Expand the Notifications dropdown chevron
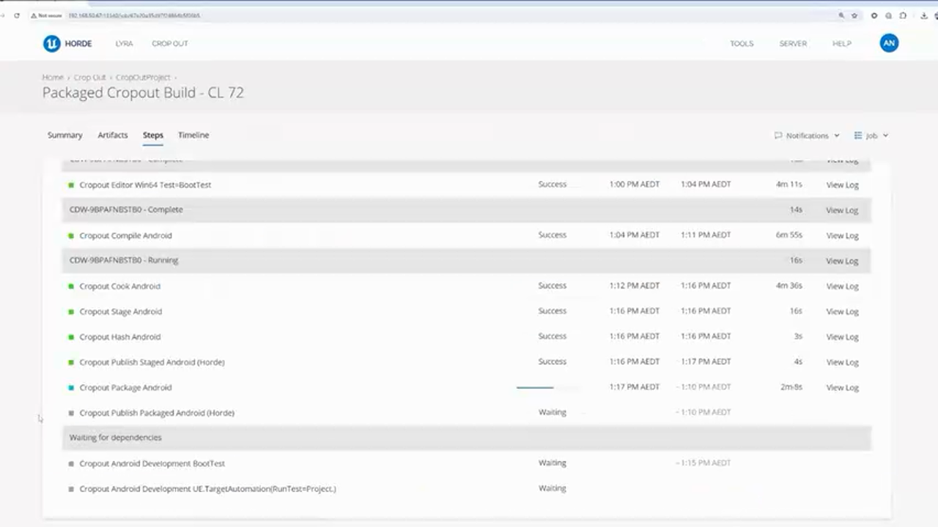 (836, 135)
